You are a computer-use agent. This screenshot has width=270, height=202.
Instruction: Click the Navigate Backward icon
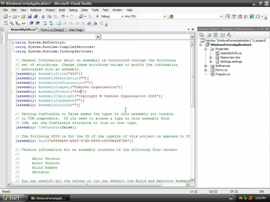click(x=81, y=16)
